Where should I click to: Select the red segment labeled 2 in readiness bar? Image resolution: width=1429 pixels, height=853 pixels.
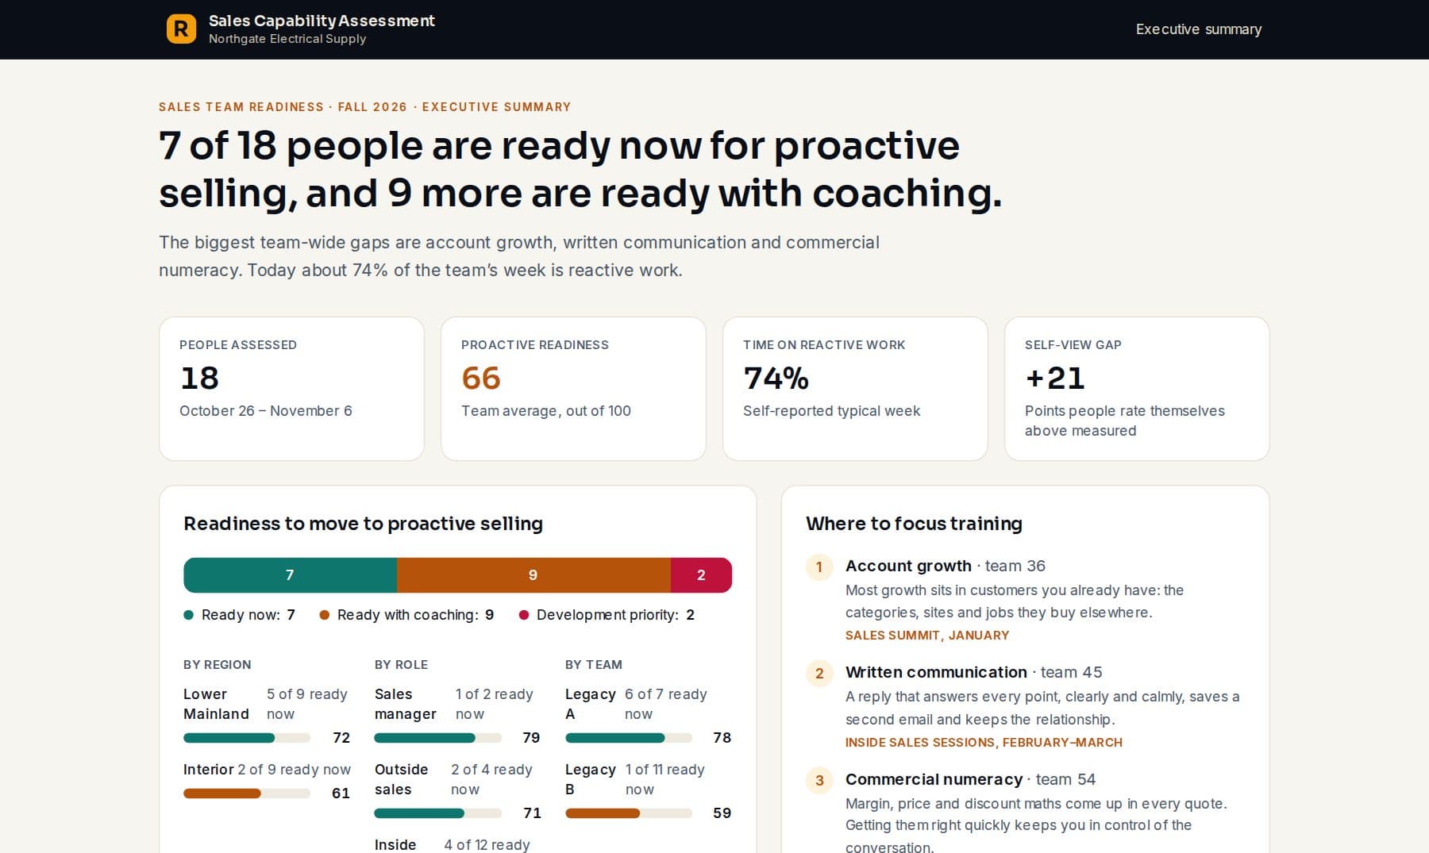(x=701, y=575)
